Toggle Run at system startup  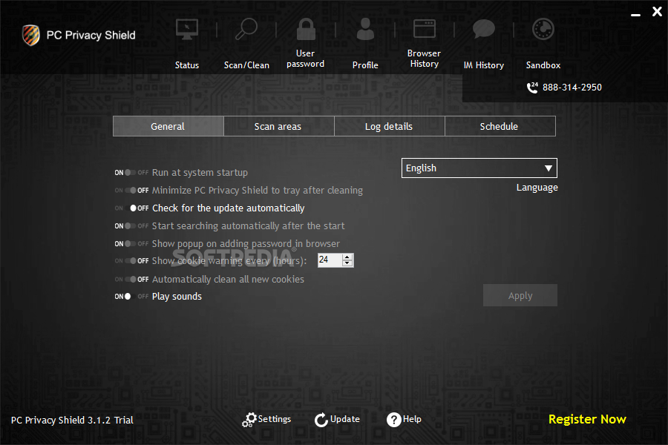pyautogui.click(x=131, y=173)
